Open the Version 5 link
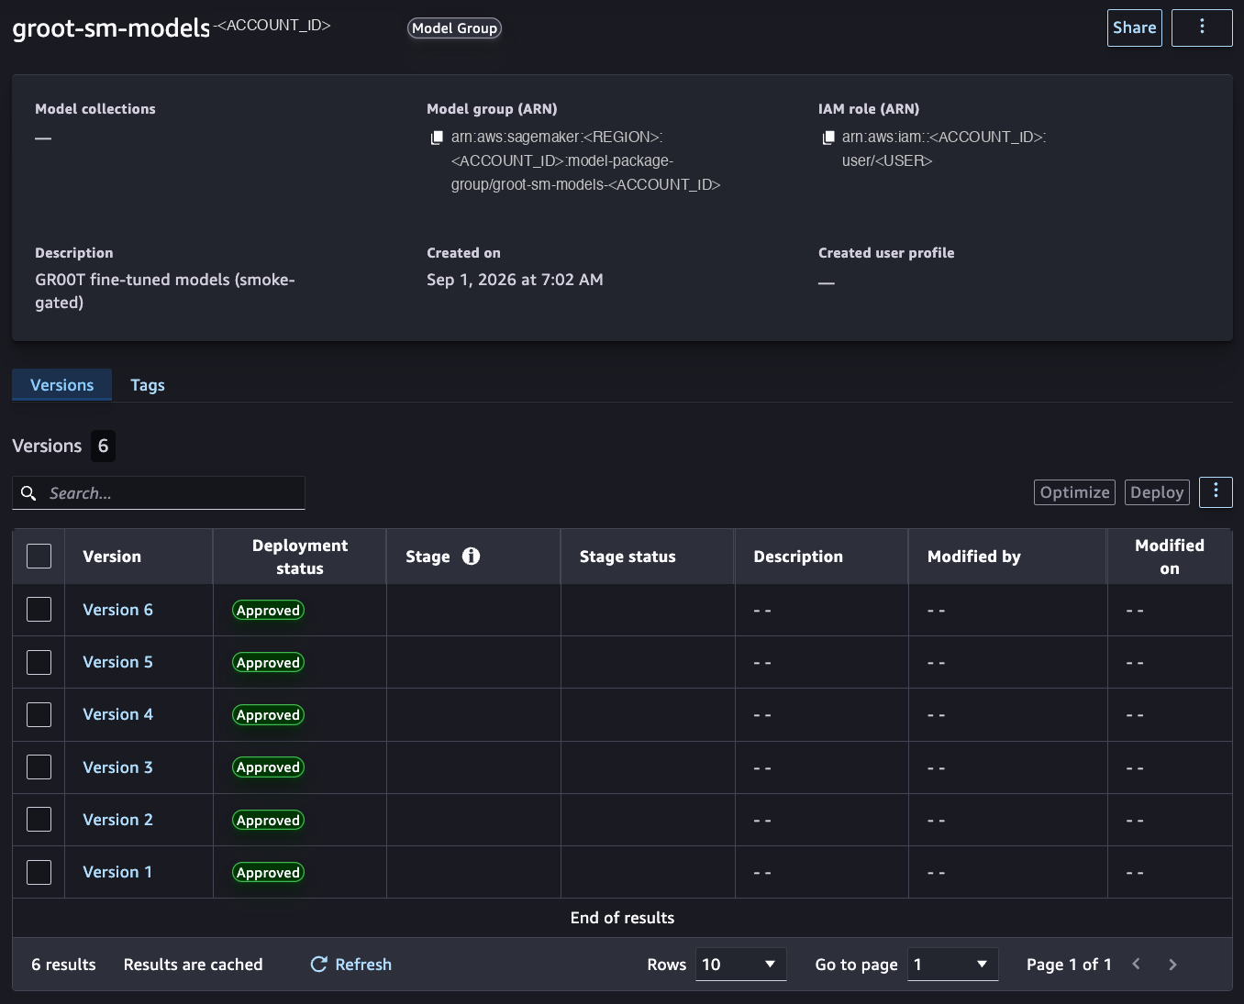 click(117, 662)
